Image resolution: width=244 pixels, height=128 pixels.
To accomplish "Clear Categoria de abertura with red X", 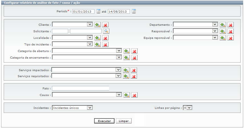I will click(134, 51).
